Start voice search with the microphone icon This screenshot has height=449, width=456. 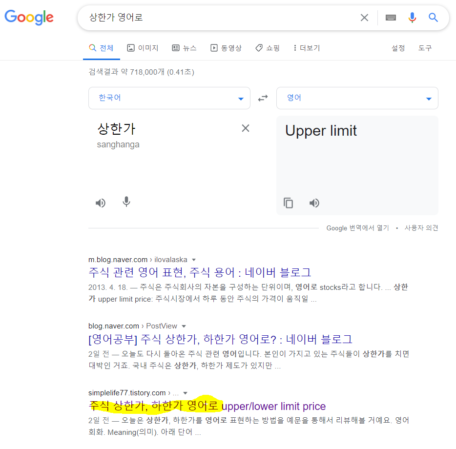412,18
